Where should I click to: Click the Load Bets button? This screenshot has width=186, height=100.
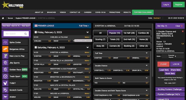tap(164, 70)
